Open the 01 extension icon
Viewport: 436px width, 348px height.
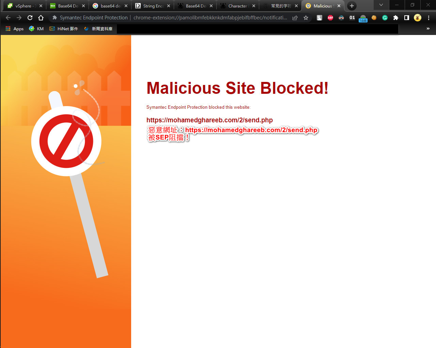pyautogui.click(x=352, y=18)
